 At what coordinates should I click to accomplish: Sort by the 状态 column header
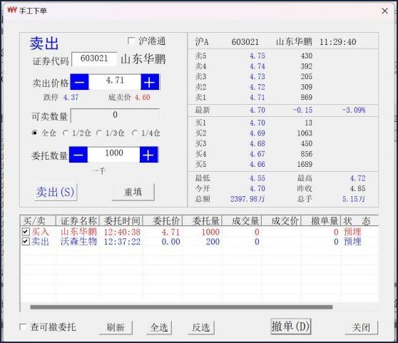click(x=359, y=221)
